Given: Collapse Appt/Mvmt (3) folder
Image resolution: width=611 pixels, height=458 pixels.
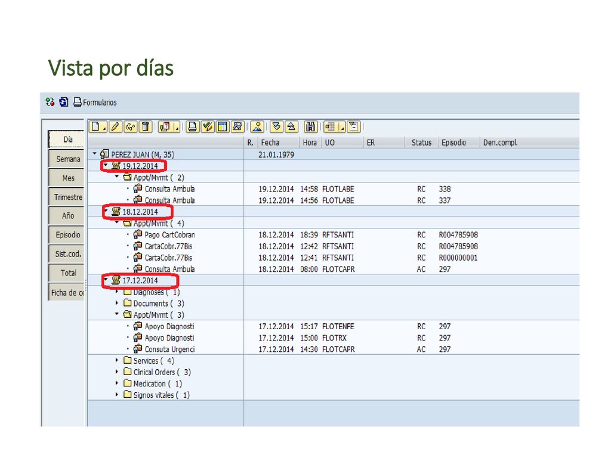Looking at the screenshot, I should coord(117,314).
